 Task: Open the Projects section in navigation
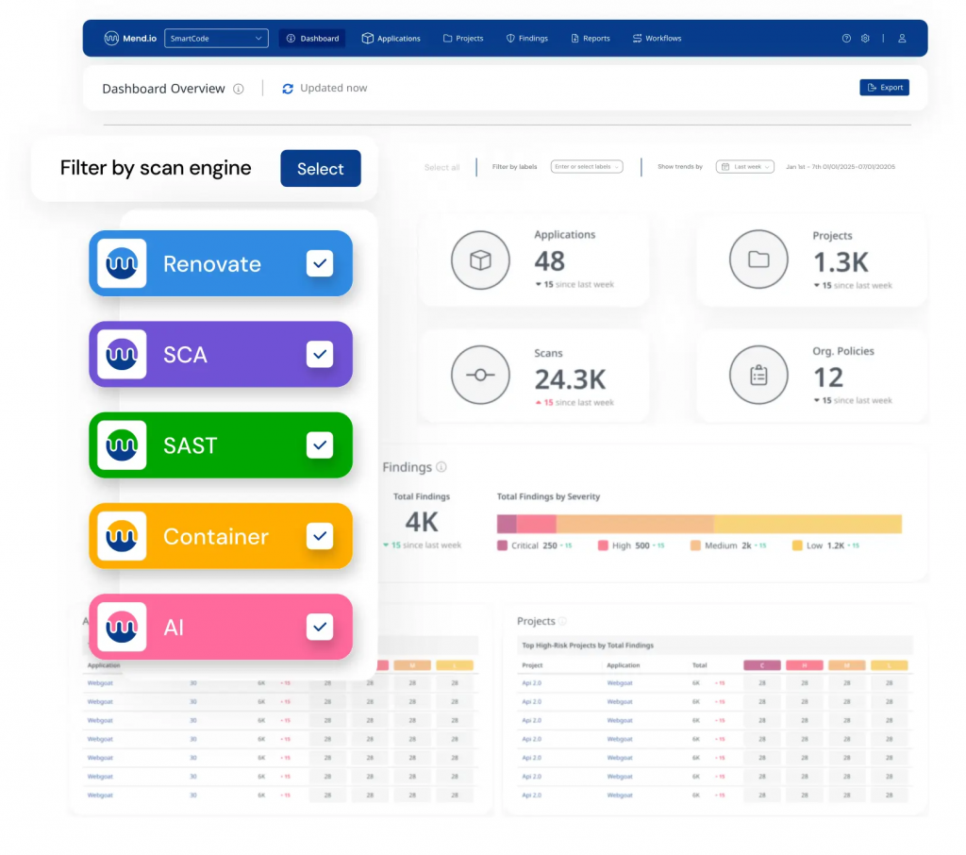tap(462, 39)
